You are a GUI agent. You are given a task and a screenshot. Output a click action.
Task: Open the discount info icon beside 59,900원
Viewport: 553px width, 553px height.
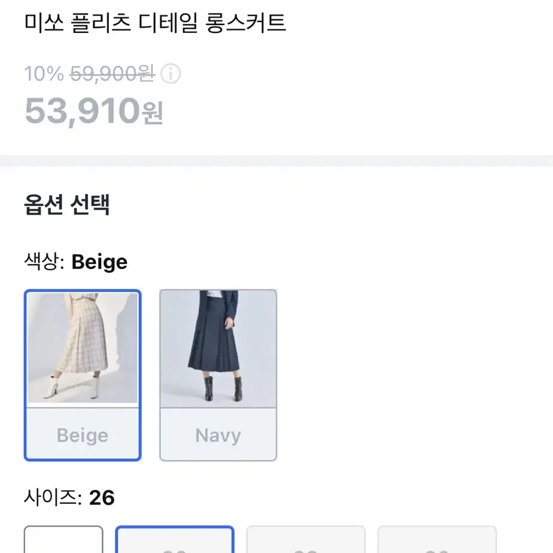point(171,74)
